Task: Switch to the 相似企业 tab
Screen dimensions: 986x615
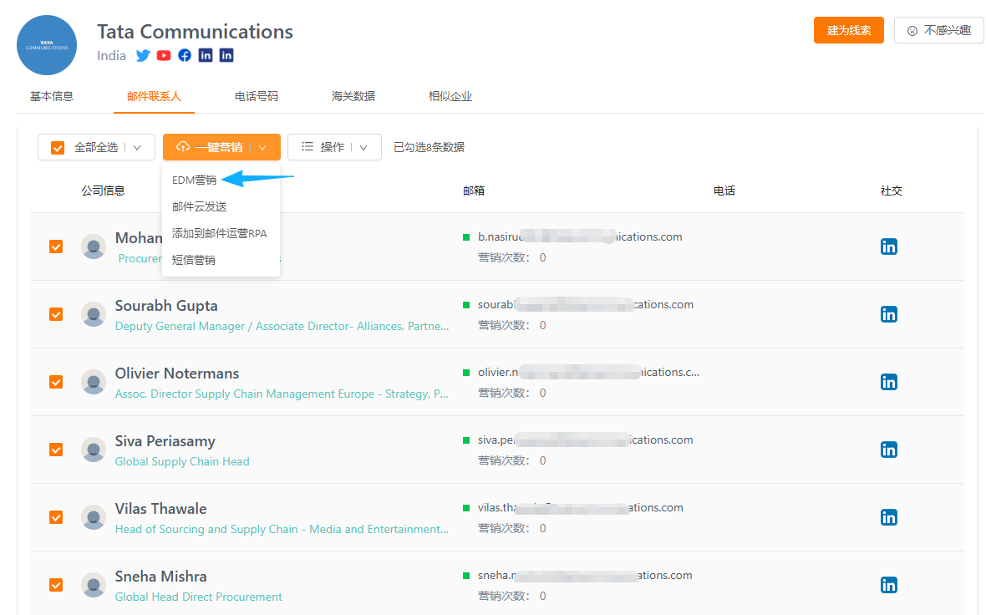Action: point(450,96)
